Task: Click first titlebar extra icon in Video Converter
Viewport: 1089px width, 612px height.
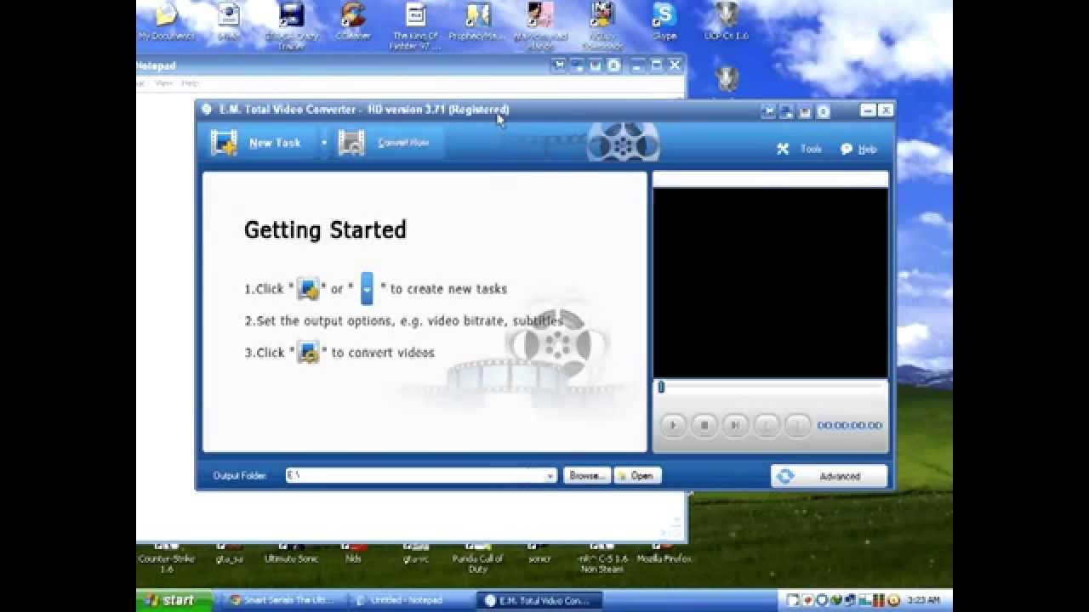Action: 768,111
